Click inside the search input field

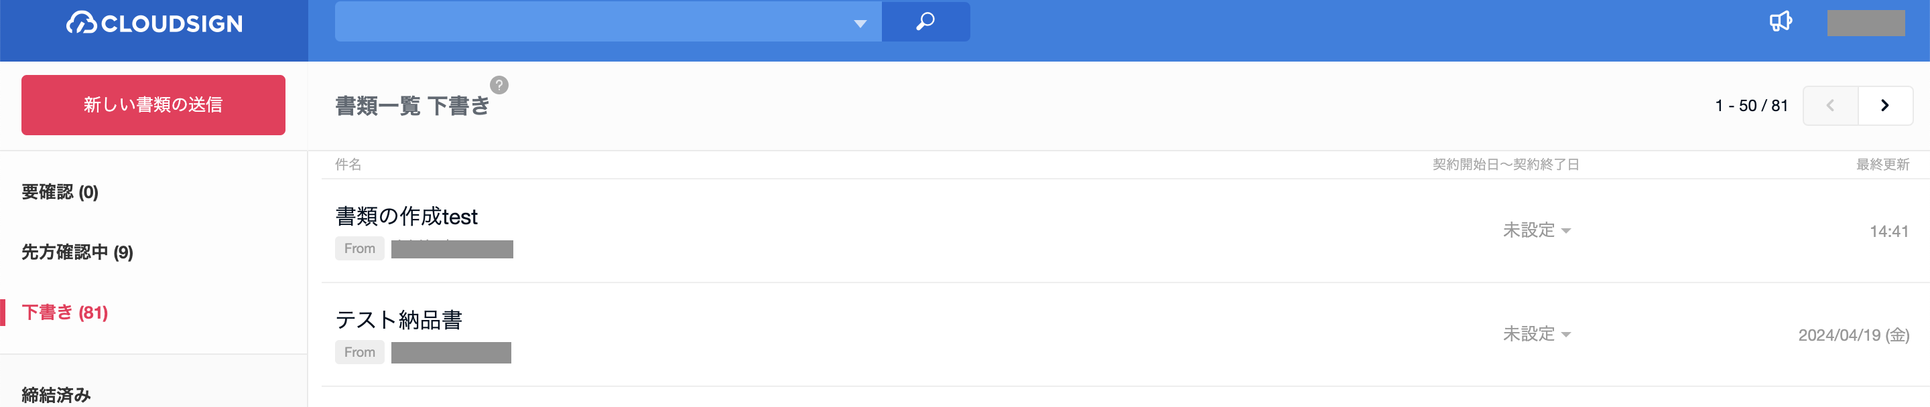click(x=592, y=21)
